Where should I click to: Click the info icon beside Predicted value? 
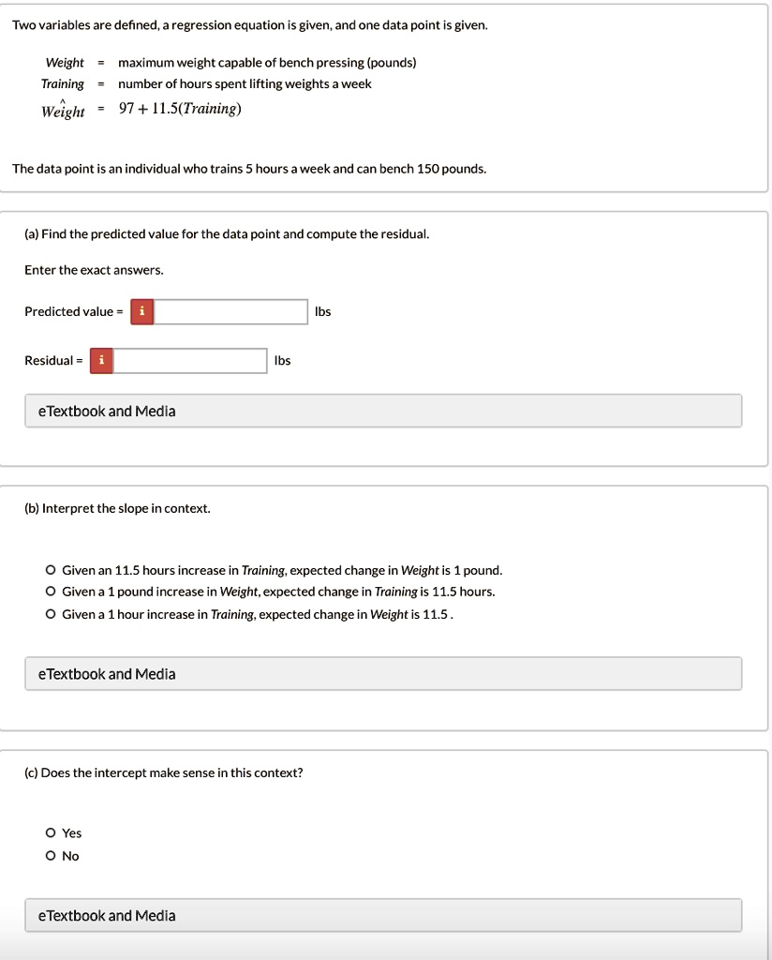click(141, 311)
